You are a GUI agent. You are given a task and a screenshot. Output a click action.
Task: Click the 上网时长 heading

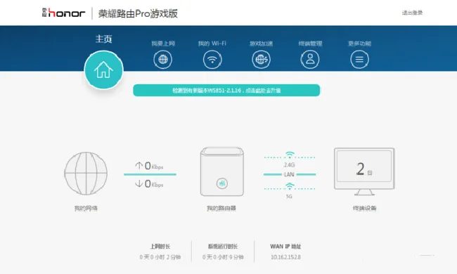(160, 247)
